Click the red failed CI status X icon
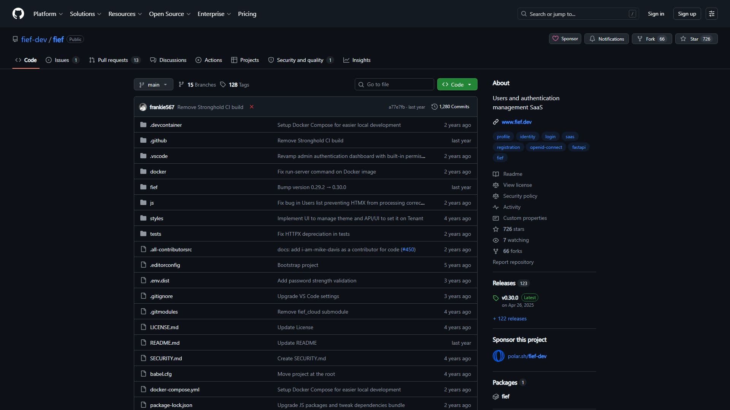 (x=251, y=107)
